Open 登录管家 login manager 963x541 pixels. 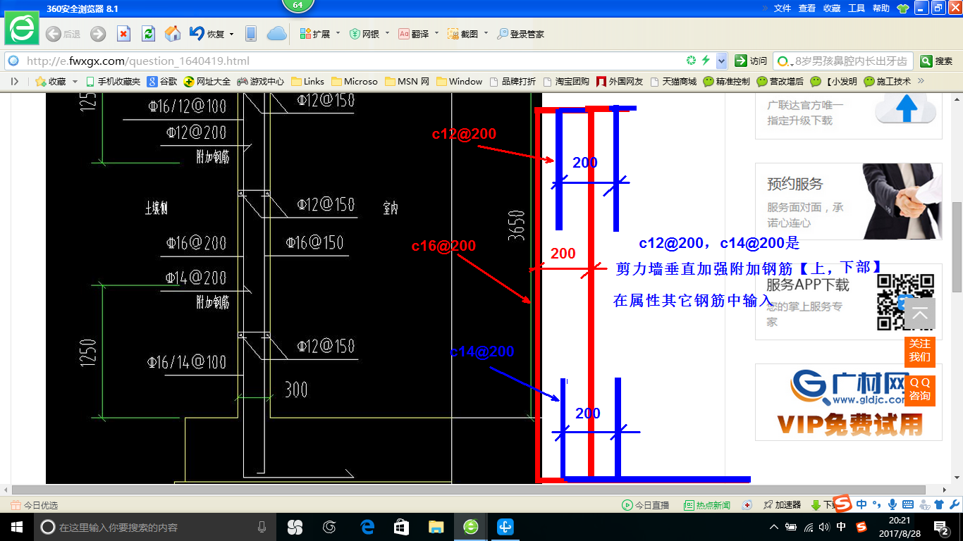point(520,34)
